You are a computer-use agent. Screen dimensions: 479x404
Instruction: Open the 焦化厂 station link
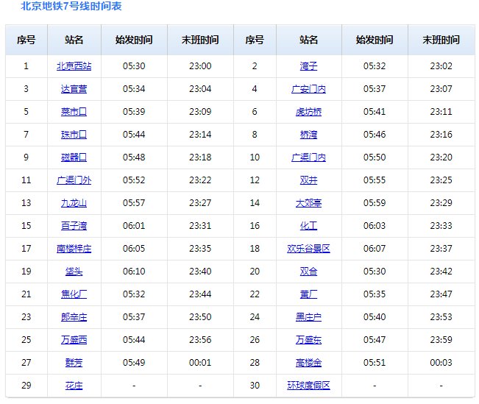click(74, 294)
